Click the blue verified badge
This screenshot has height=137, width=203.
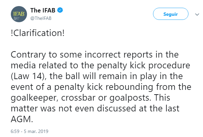tap(60, 10)
